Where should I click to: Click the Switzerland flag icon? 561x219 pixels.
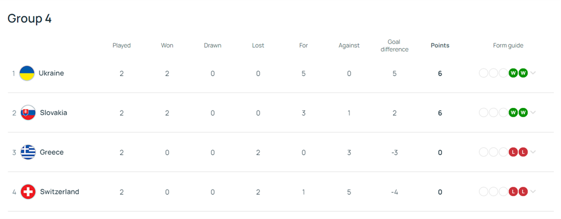pos(28,192)
